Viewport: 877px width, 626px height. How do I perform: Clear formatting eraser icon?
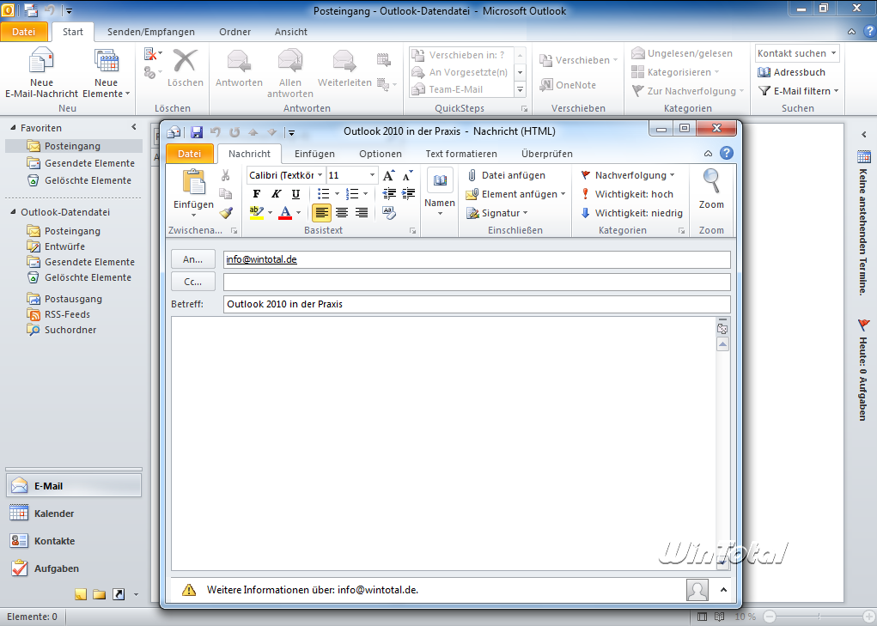389,212
